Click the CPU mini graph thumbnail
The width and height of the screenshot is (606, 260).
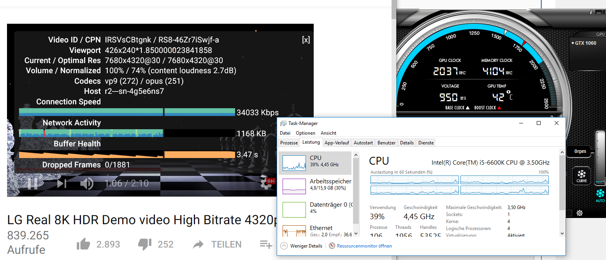coord(294,163)
